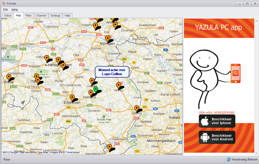Click the orange pin at Gemert under the balloon
The height and width of the screenshot is (164, 259).
coord(92,82)
